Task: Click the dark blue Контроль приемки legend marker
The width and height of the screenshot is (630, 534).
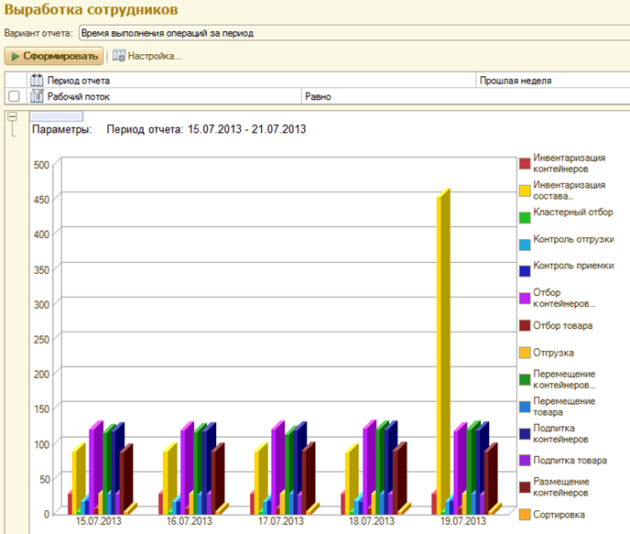Action: (x=525, y=271)
